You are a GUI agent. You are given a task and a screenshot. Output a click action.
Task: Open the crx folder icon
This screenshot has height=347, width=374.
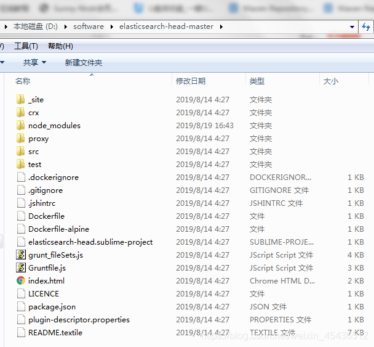pos(20,112)
